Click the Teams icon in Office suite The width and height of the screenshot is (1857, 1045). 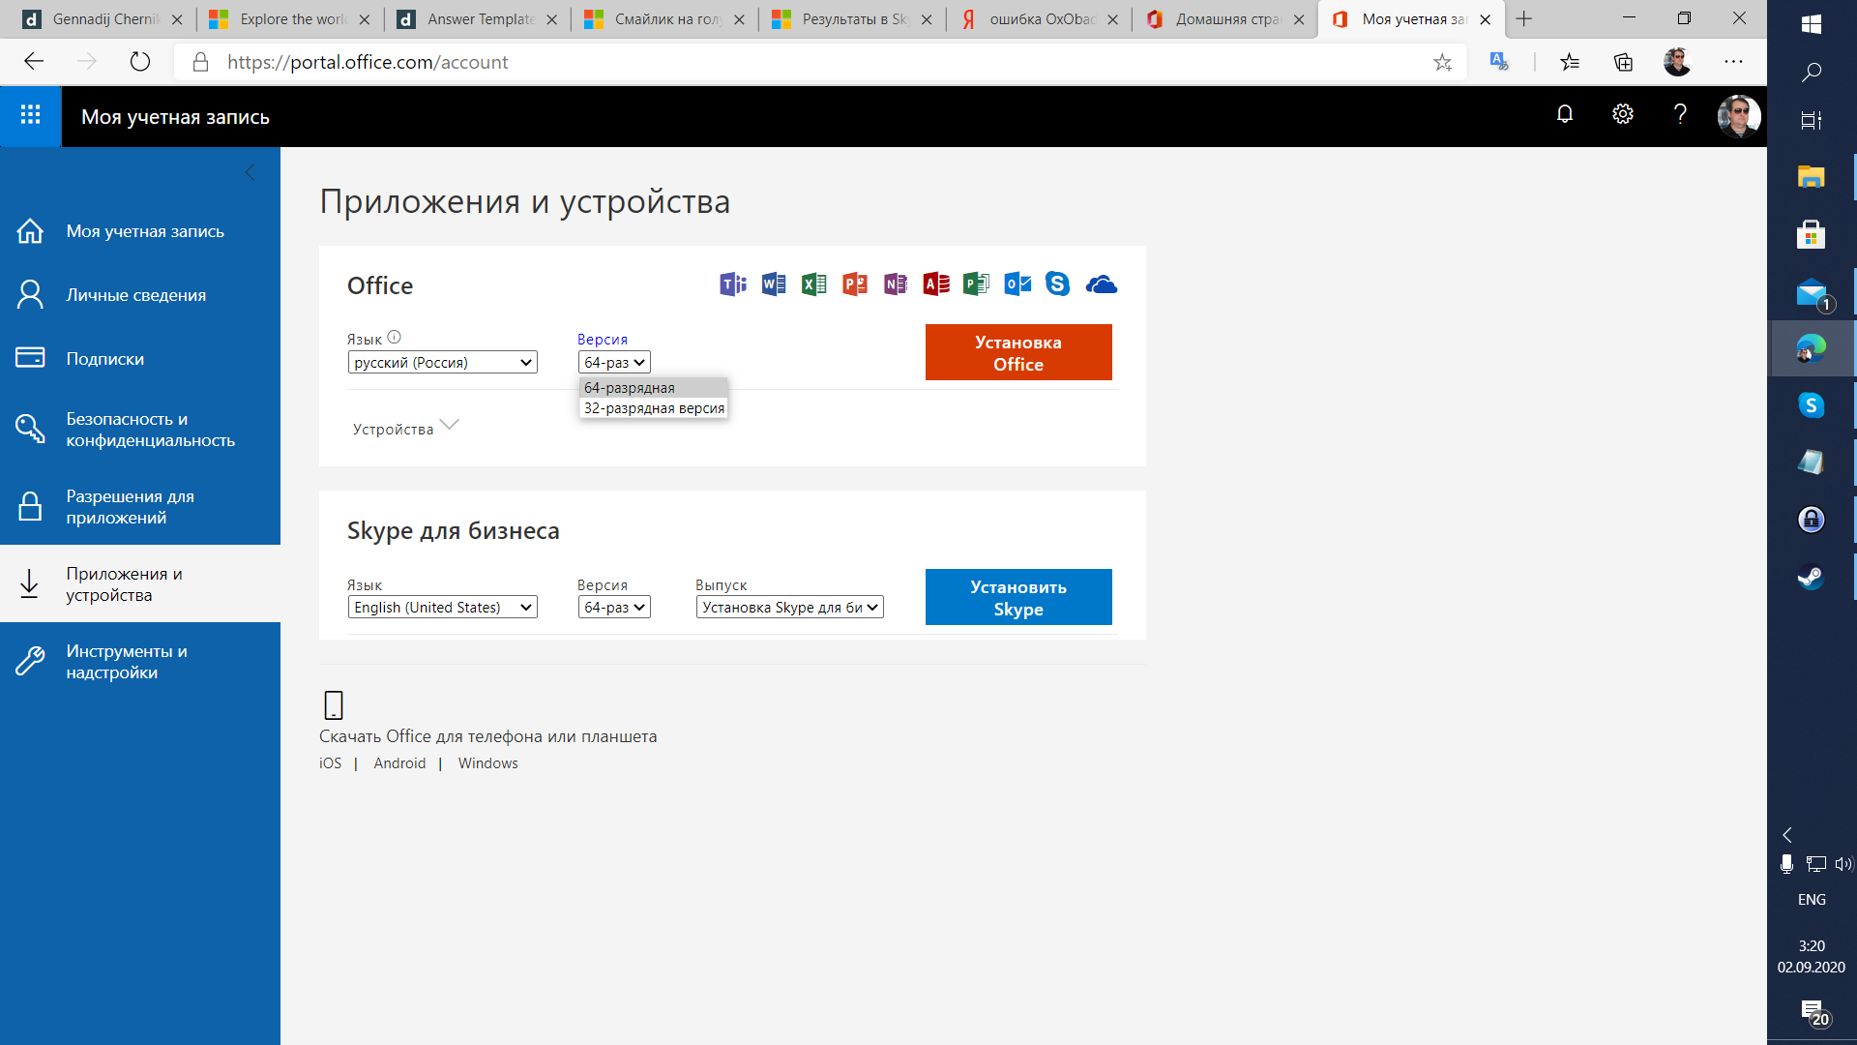[x=731, y=284]
